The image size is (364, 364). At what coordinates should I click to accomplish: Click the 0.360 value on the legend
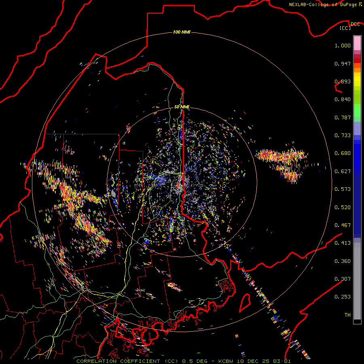pos(343,261)
